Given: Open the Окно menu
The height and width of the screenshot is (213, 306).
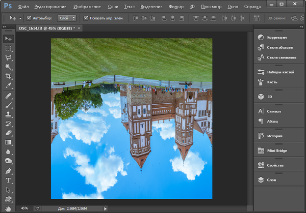Looking at the screenshot, I should (x=233, y=7).
